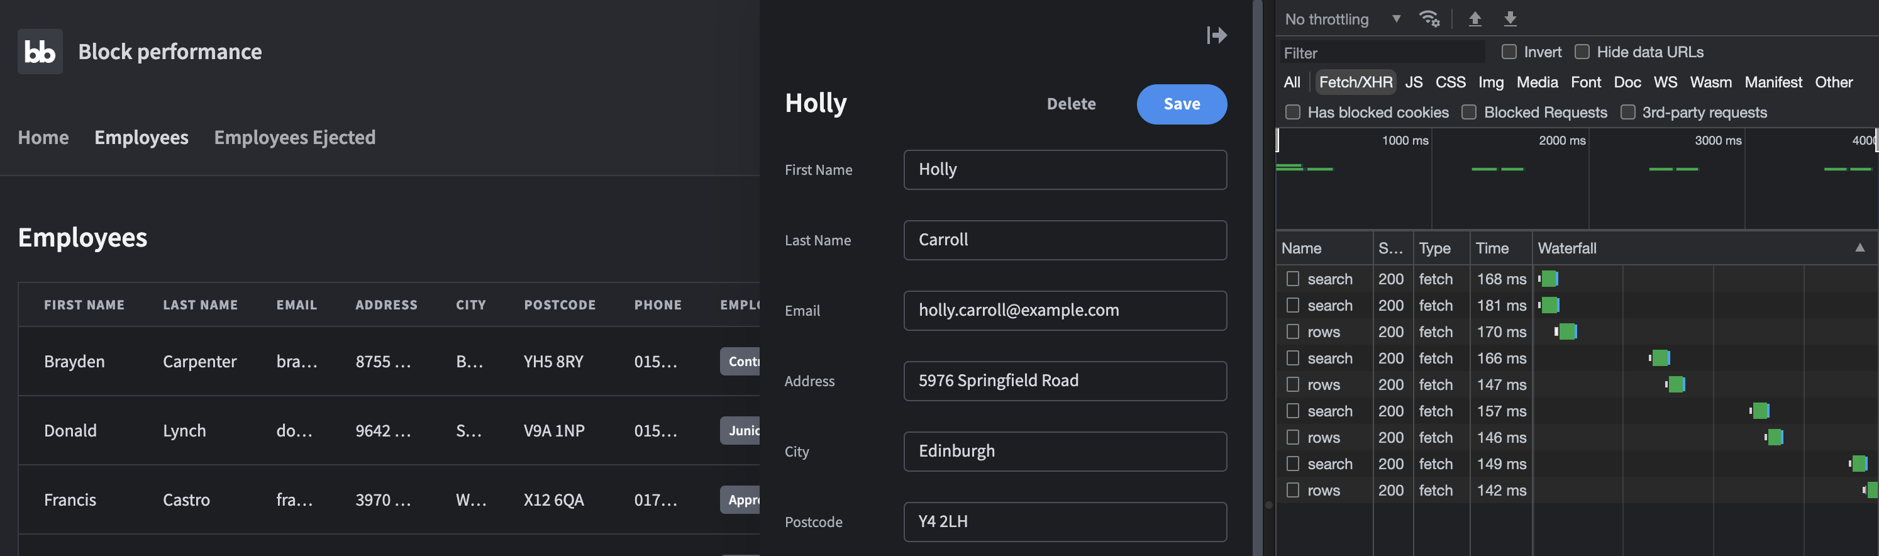Click the blue Save button
The image size is (1879, 556).
point(1182,104)
